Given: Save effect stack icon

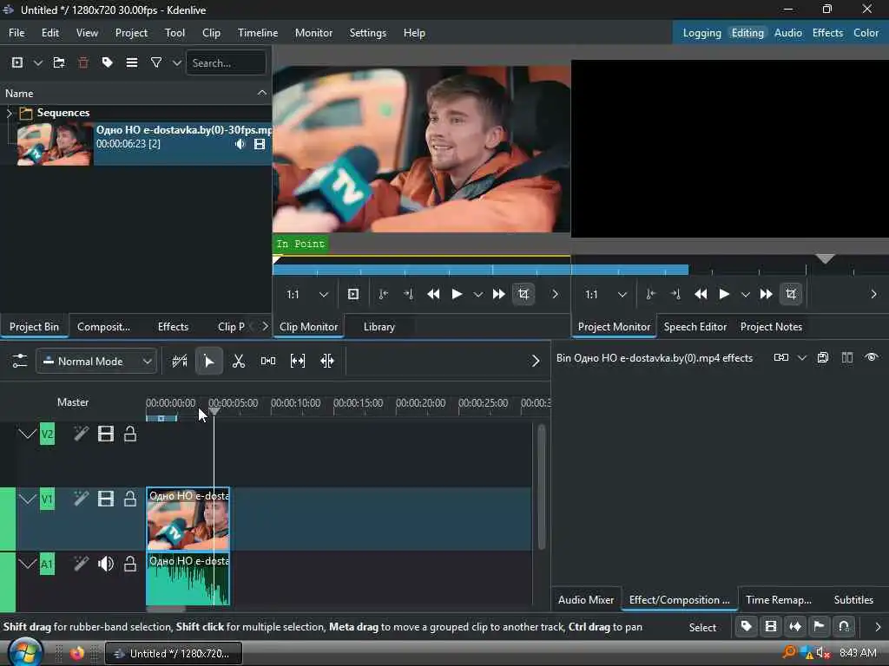Looking at the screenshot, I should pos(823,358).
